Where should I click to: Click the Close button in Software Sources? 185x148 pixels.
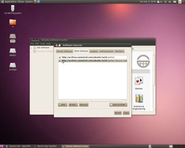coord(126,113)
